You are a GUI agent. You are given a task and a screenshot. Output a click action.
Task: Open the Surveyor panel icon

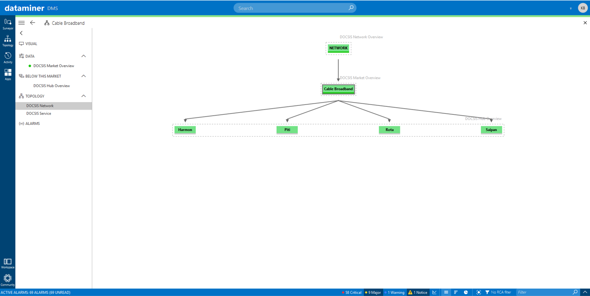8,24
